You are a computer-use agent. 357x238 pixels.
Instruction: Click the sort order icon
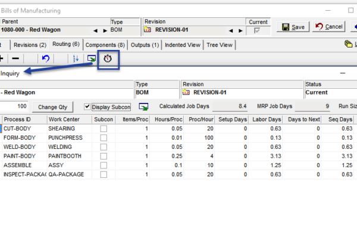tap(76, 58)
